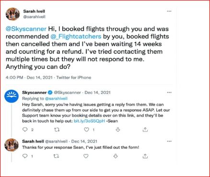Viewport: 210px width, 177px height.
Task: Open more options on the main tweet
Action: click(x=169, y=11)
